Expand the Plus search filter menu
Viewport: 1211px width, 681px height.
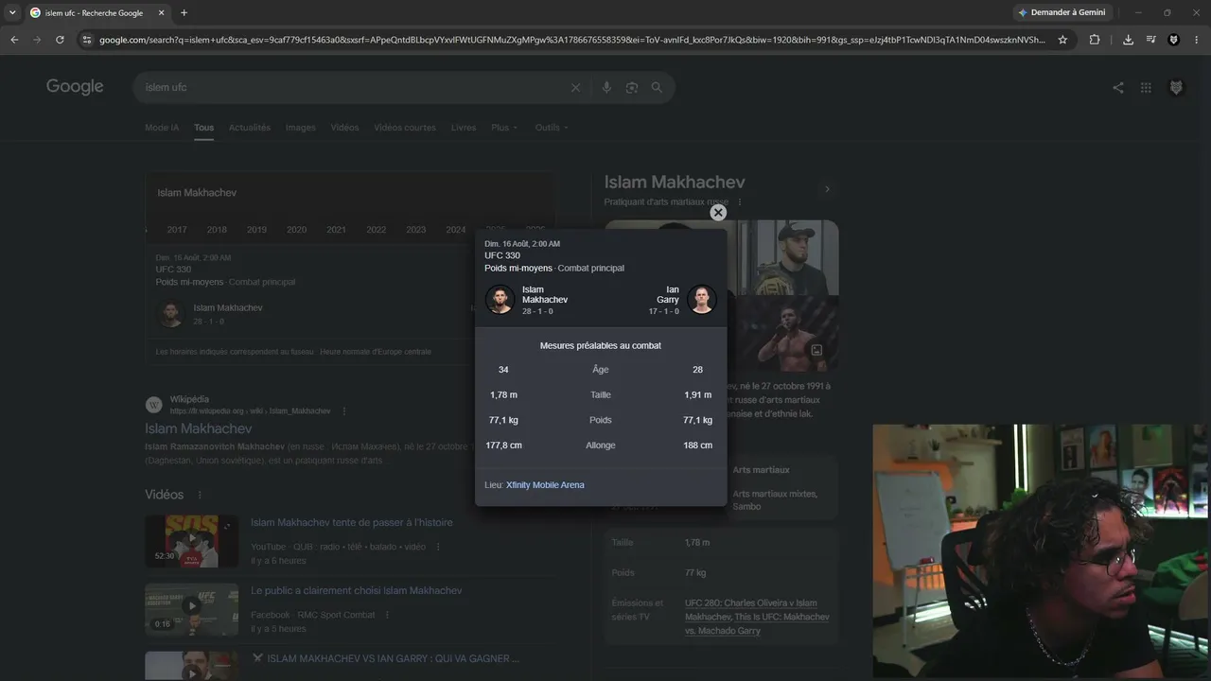point(504,128)
